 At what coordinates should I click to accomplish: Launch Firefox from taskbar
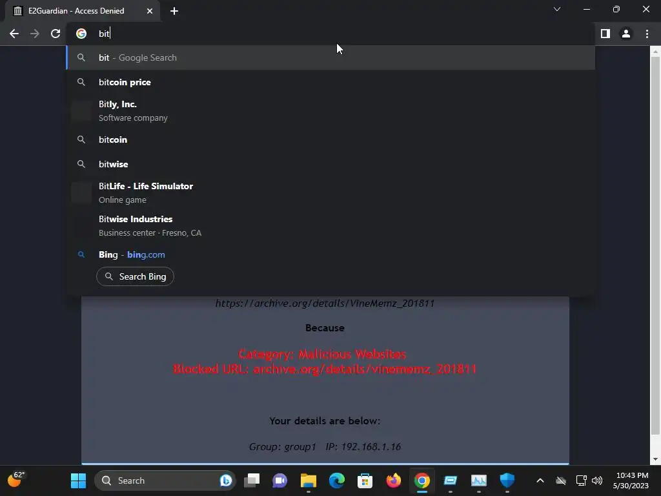[x=394, y=480]
